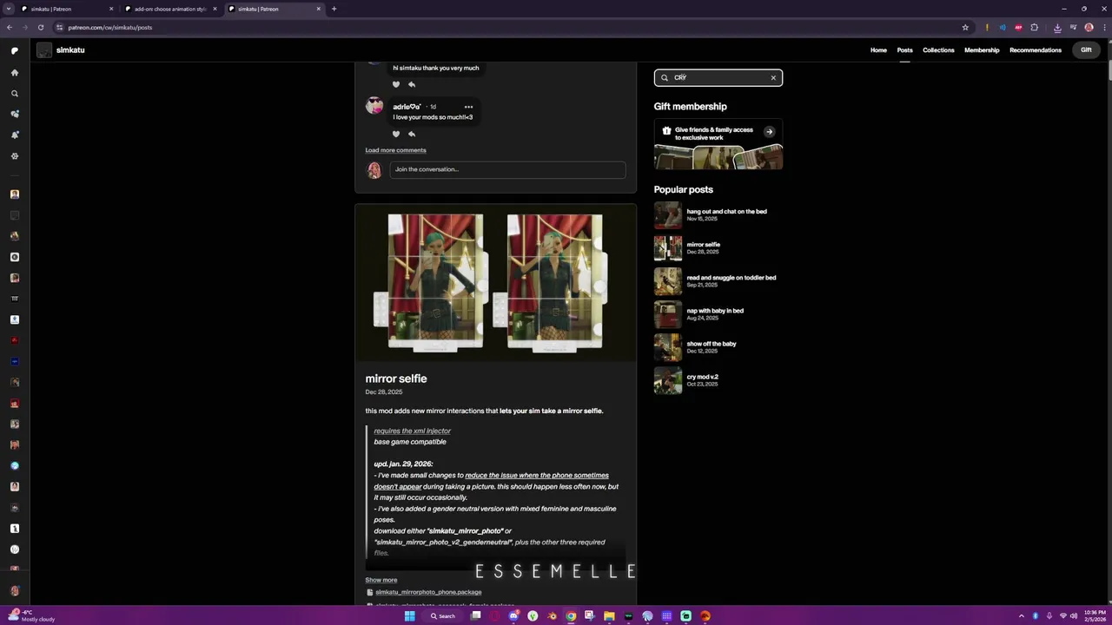Expand the post with Show more

pyautogui.click(x=381, y=580)
